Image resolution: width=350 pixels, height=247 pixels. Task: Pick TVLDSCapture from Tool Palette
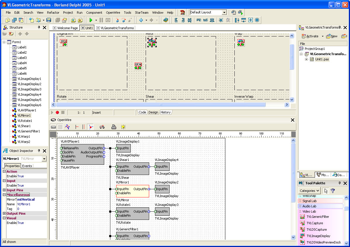pos(316,230)
